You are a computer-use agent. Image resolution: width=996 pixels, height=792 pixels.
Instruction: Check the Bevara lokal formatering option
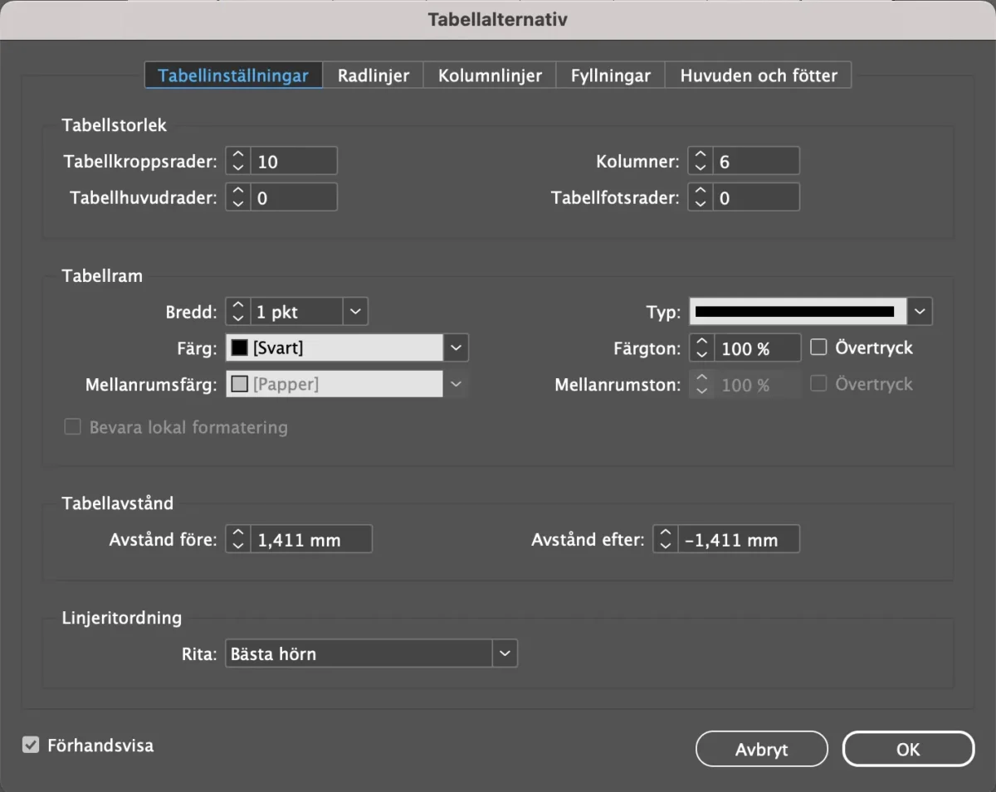click(x=73, y=427)
